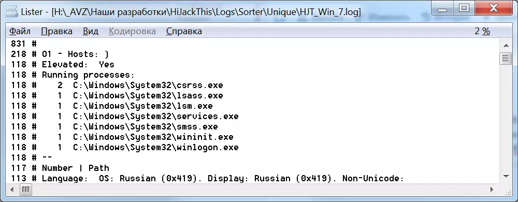This screenshot has height=202, width=518.
Task: Open the Кодировка menu
Action: click(132, 32)
